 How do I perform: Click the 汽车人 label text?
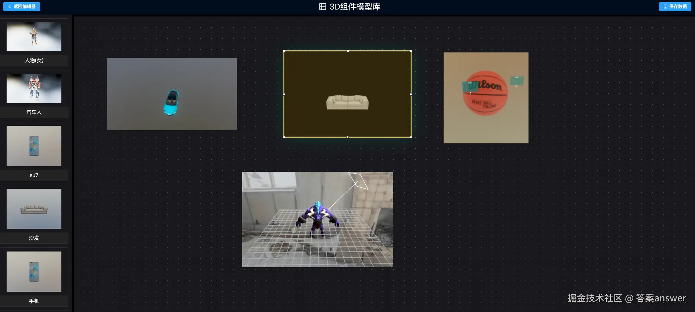point(34,112)
